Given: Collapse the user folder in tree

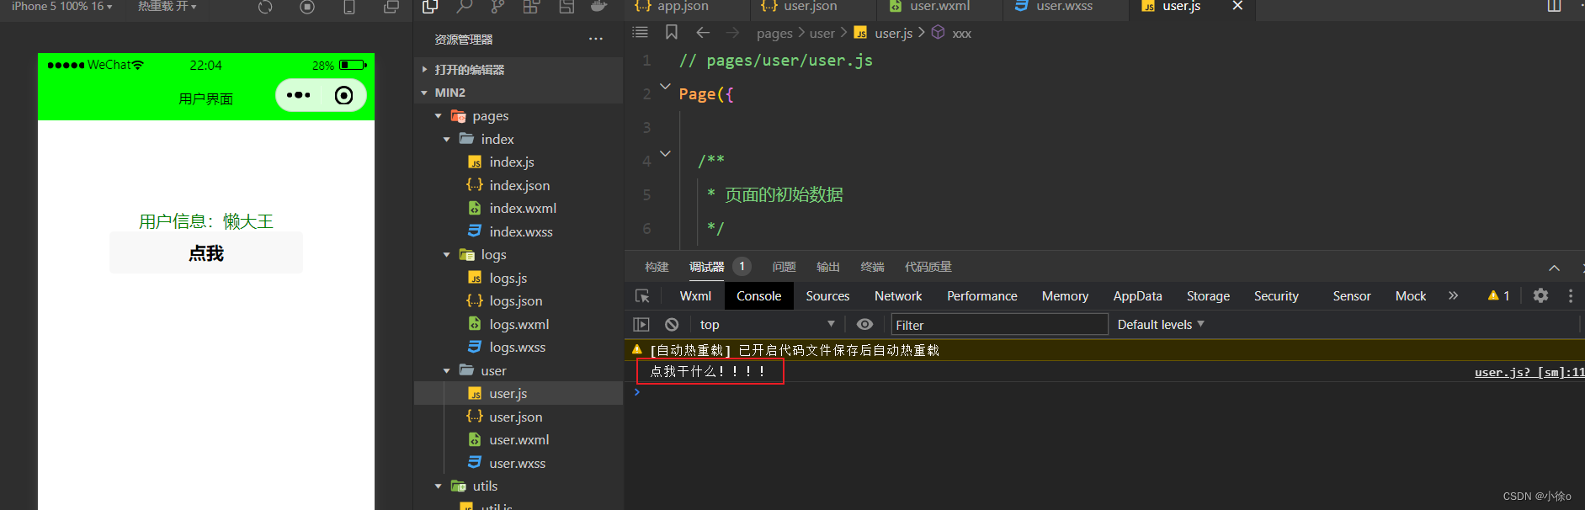Looking at the screenshot, I should [519, 370].
